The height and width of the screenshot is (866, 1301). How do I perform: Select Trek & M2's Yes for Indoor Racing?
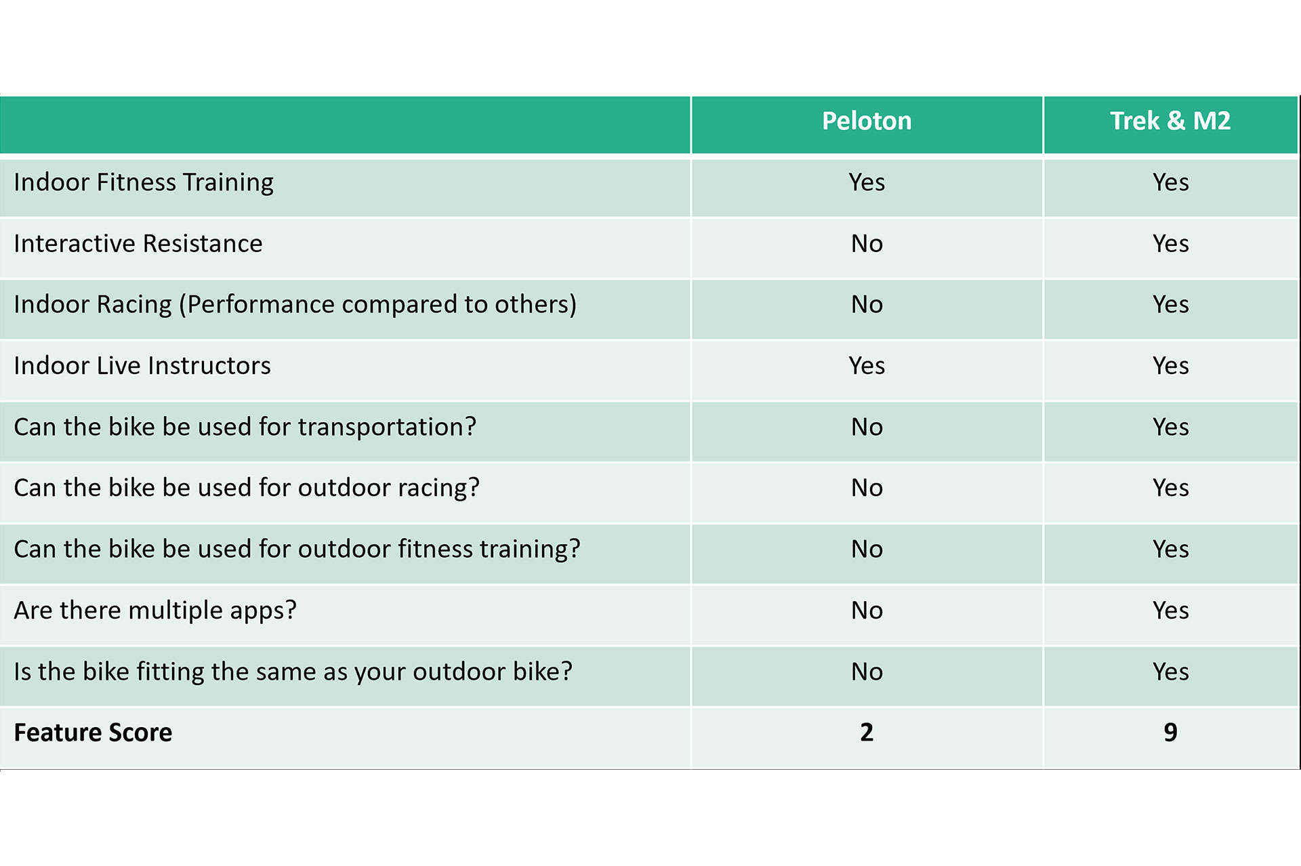(1170, 304)
